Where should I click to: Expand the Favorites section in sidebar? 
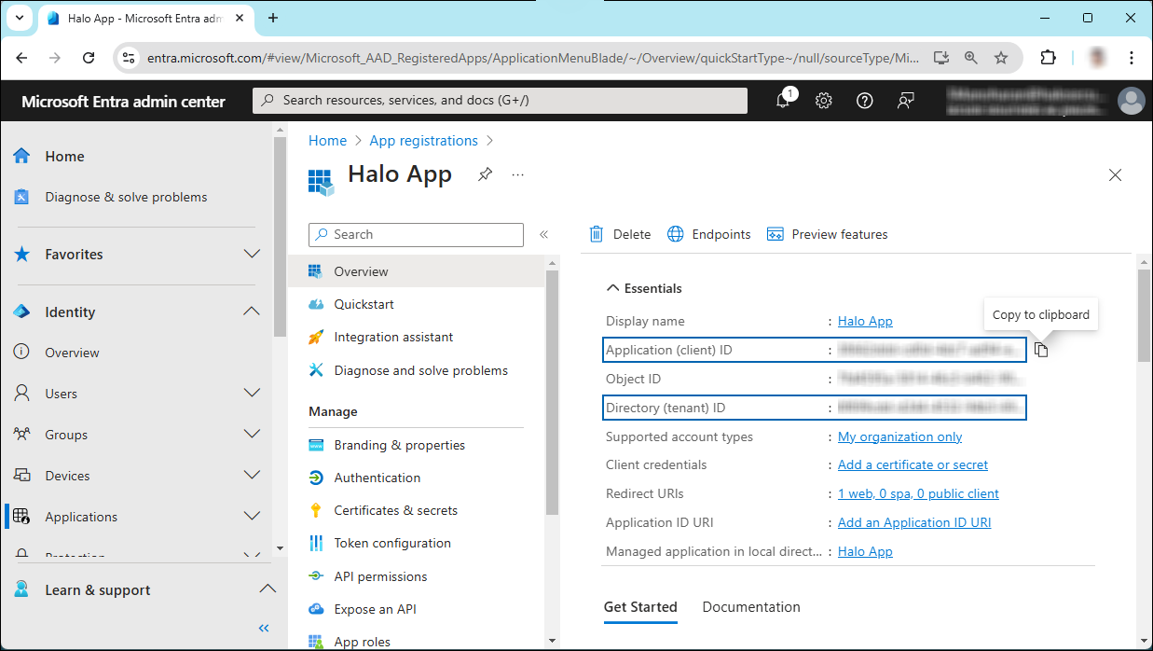click(251, 255)
